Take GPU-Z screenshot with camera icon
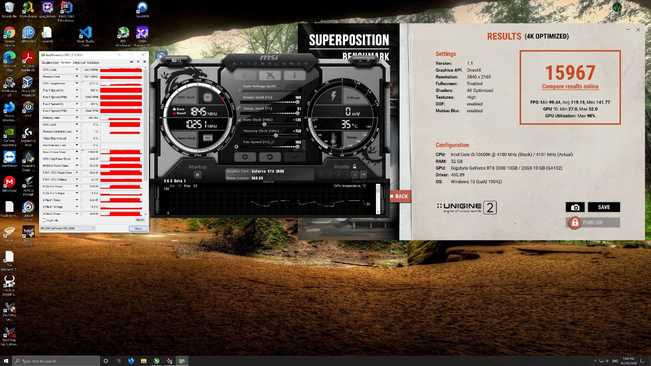The image size is (651, 366). tap(131, 62)
